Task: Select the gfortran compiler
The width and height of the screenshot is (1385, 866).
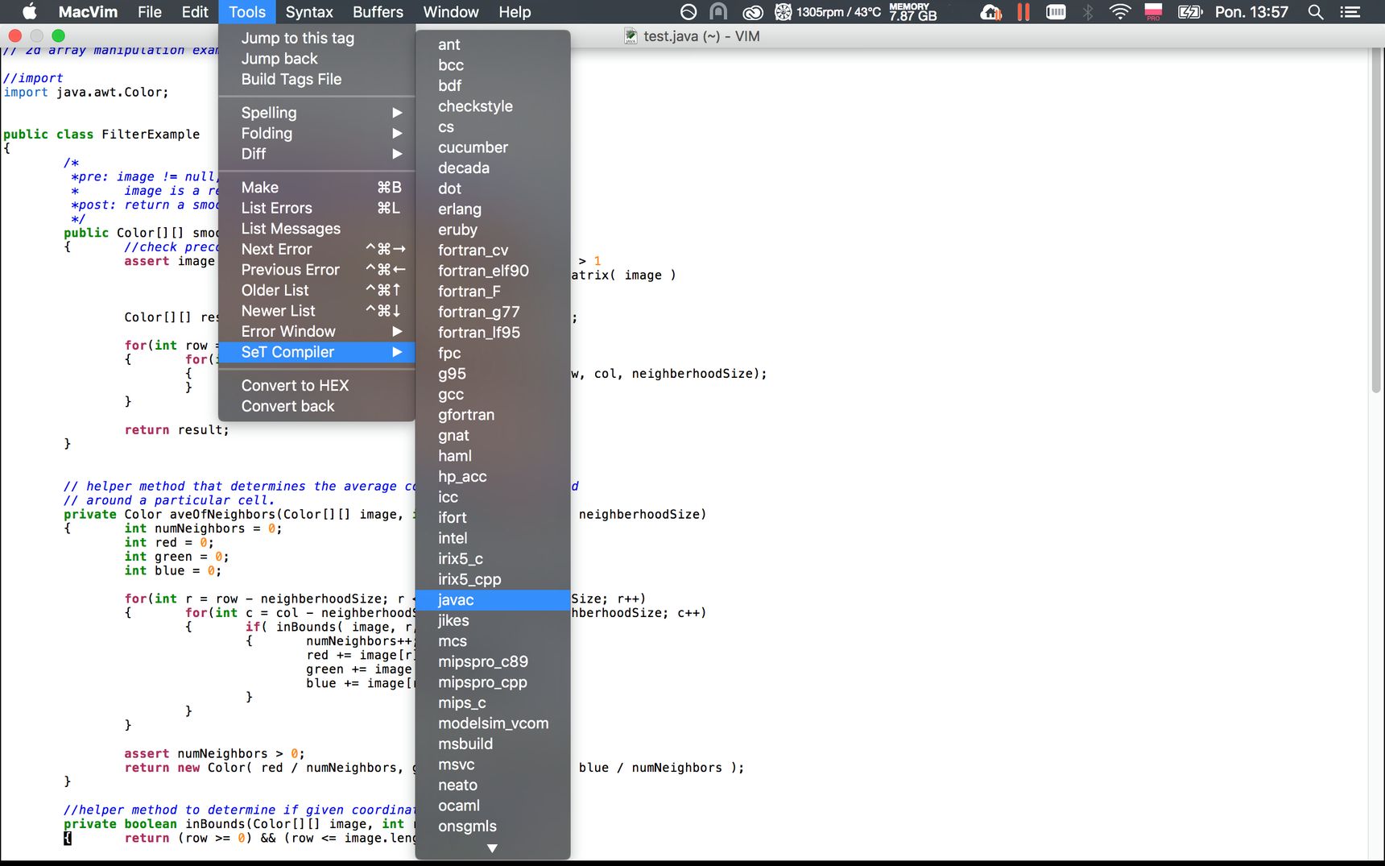Action: [x=493, y=415]
